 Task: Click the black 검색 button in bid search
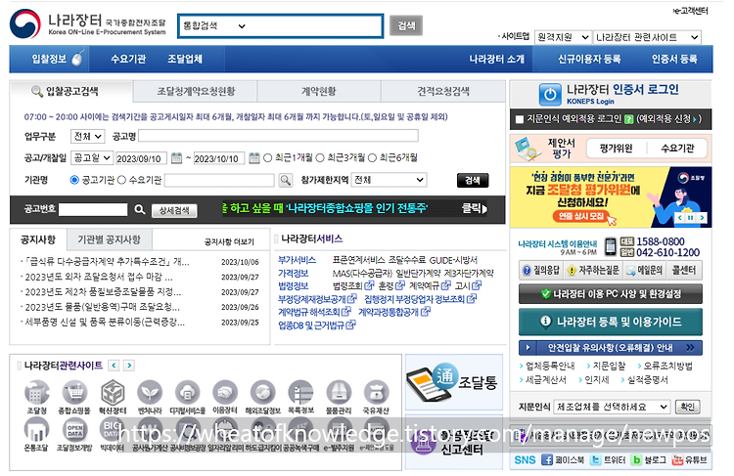(x=473, y=181)
